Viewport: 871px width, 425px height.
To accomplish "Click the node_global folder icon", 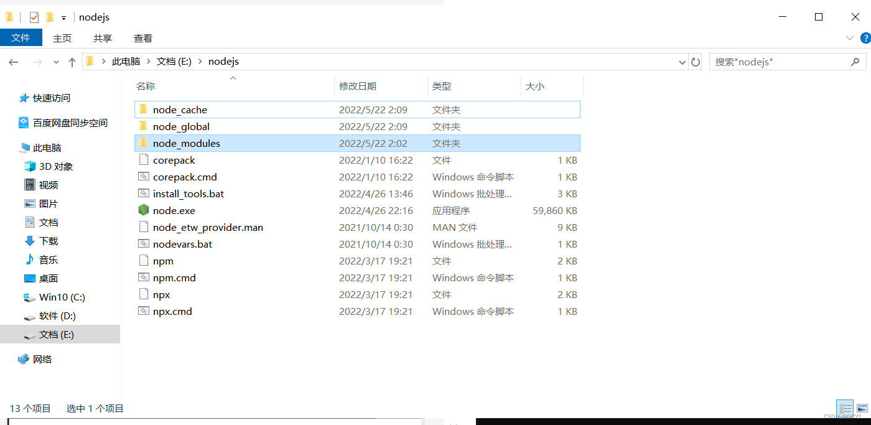I will click(144, 126).
